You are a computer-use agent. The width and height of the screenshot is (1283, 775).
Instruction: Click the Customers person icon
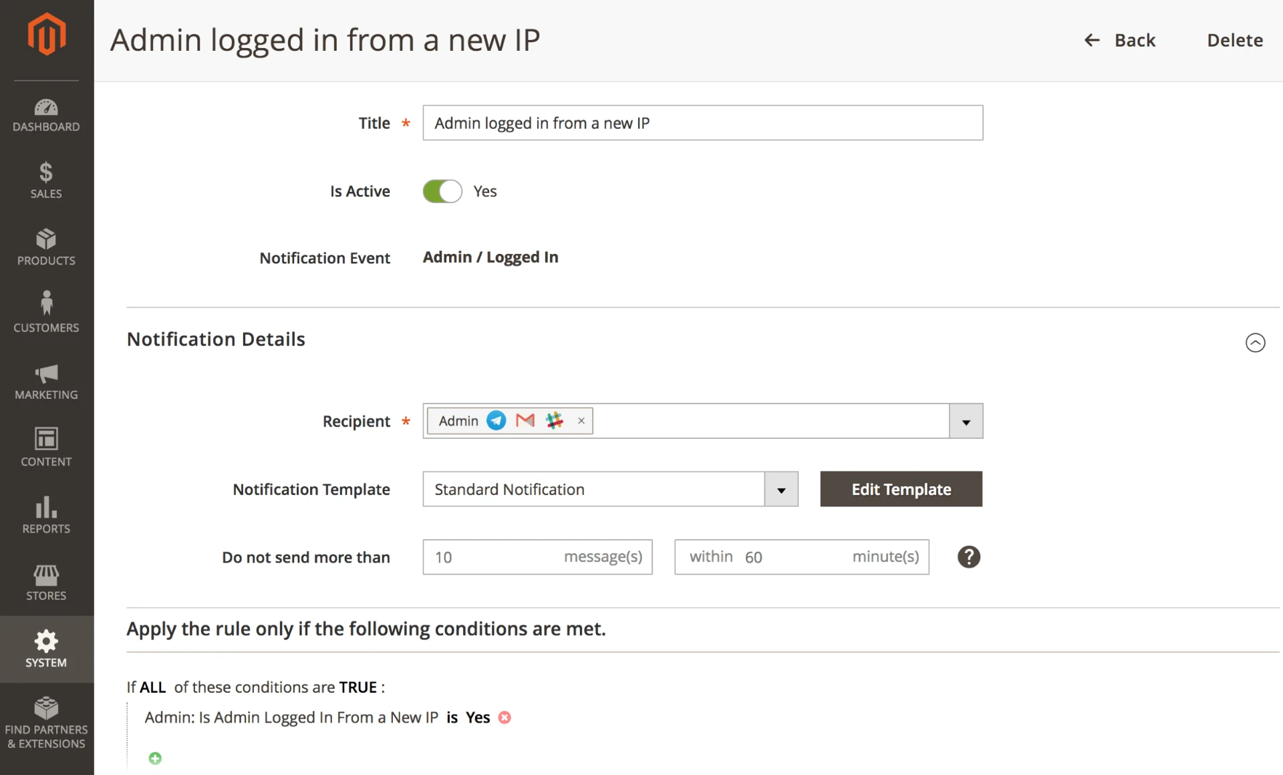tap(46, 303)
